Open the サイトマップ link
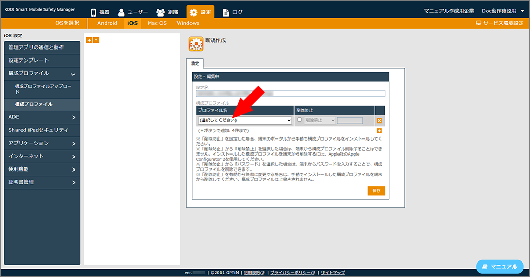This screenshot has height=277, width=530. click(333, 273)
